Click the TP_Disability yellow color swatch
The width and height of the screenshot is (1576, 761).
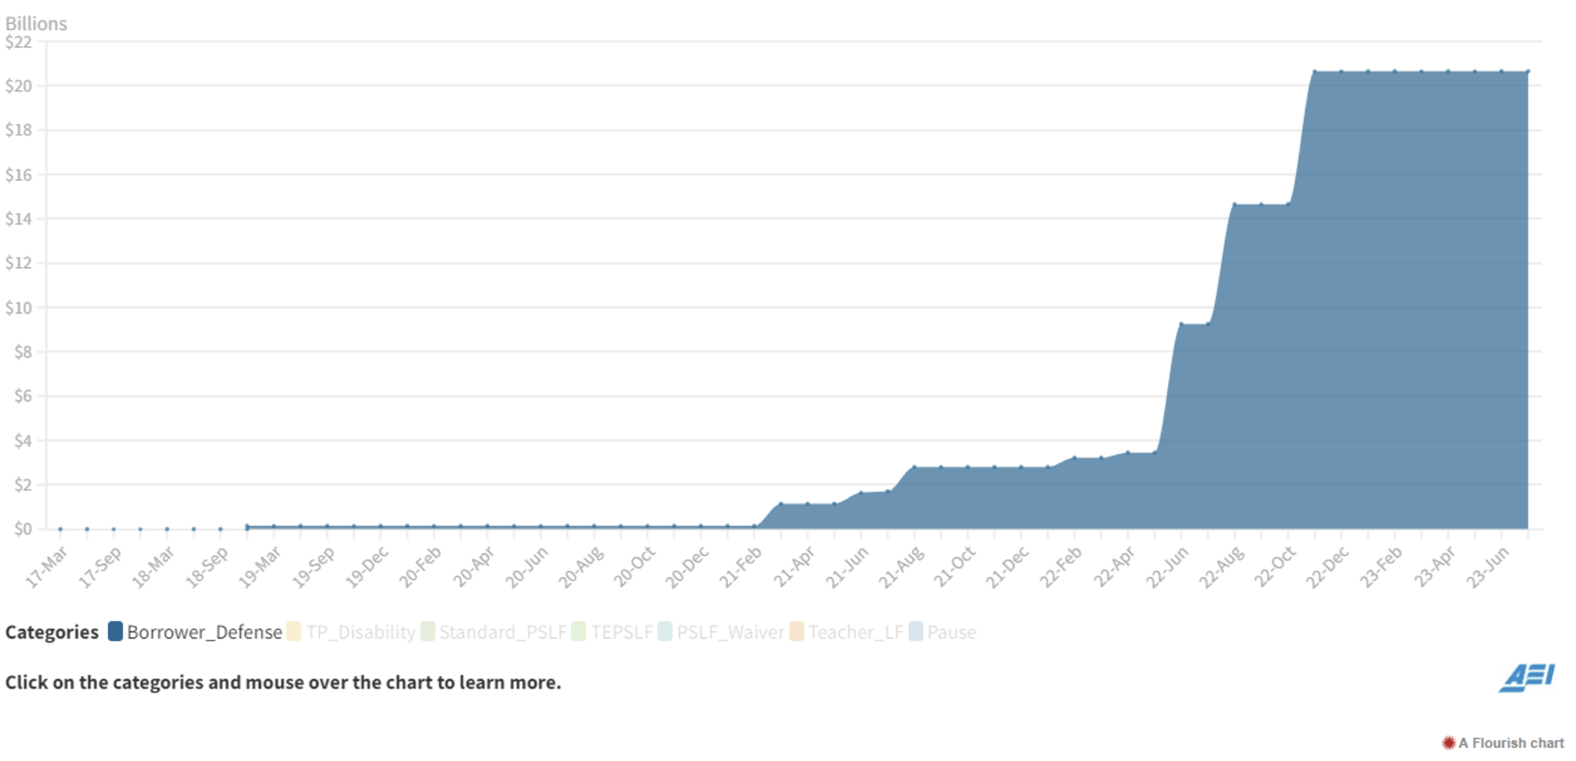294,632
